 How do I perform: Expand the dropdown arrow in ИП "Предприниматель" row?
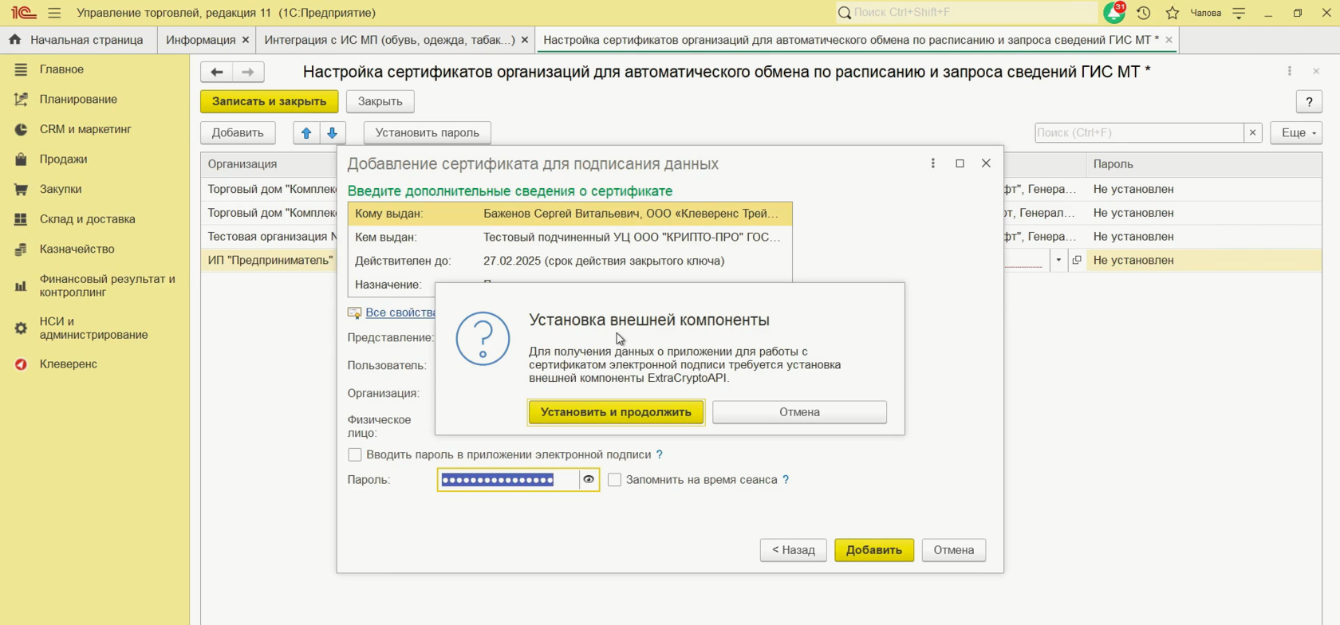(1058, 260)
